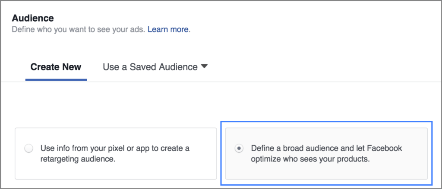Open the Learn more link
The height and width of the screenshot is (189, 442).
(x=168, y=29)
